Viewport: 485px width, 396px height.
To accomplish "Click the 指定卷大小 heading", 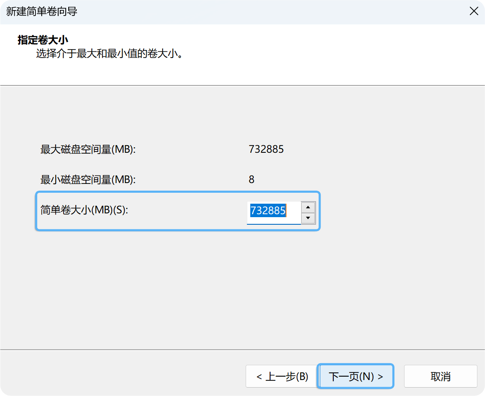I will pyautogui.click(x=43, y=40).
